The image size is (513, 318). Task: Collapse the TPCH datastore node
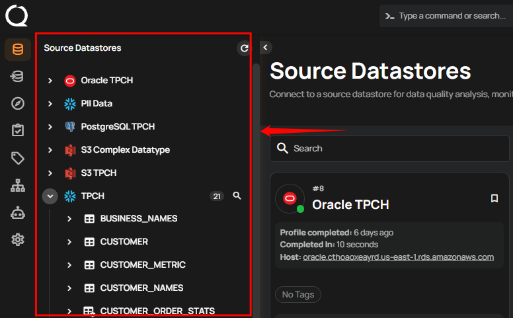tap(50, 196)
